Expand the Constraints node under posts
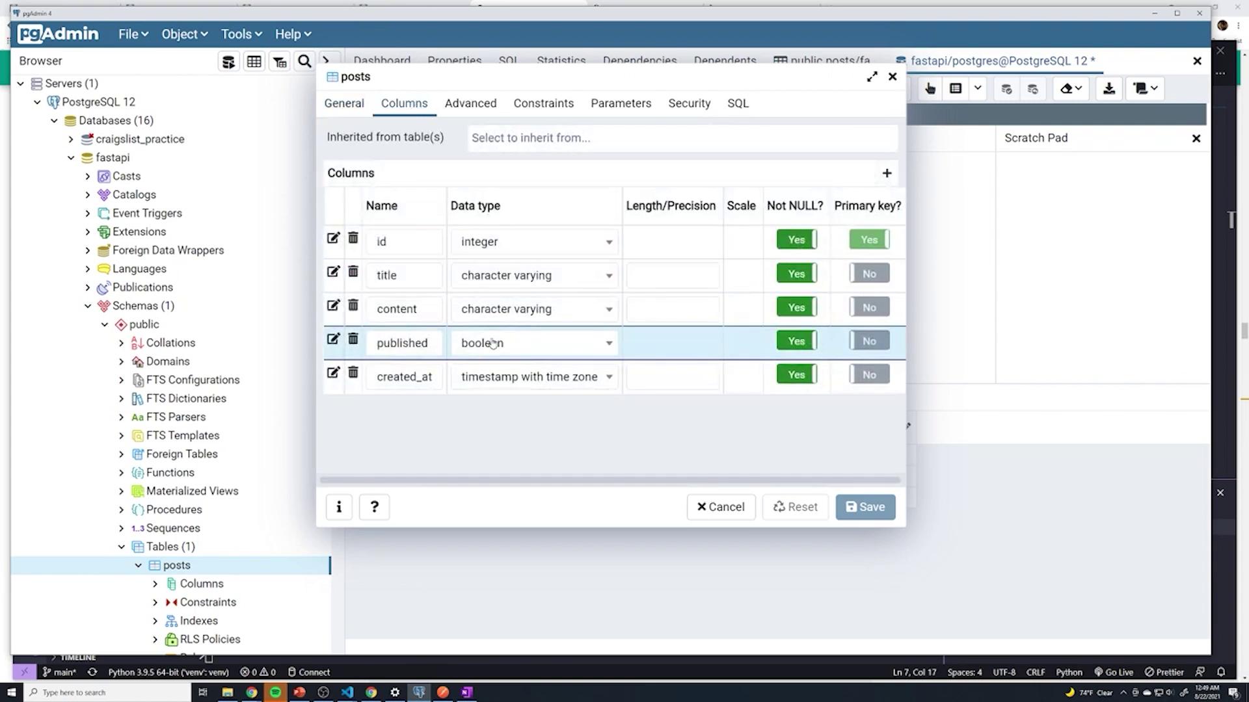The image size is (1249, 702). [155, 603]
